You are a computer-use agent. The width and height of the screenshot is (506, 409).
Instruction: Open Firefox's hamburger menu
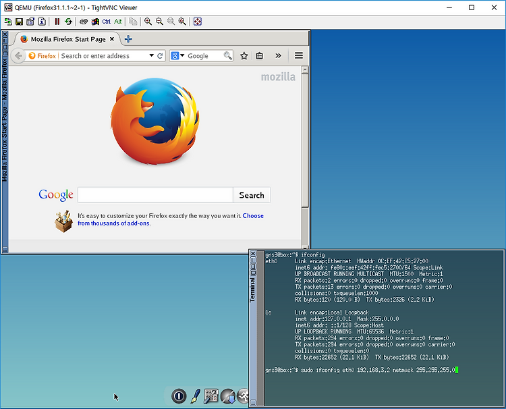coord(299,55)
